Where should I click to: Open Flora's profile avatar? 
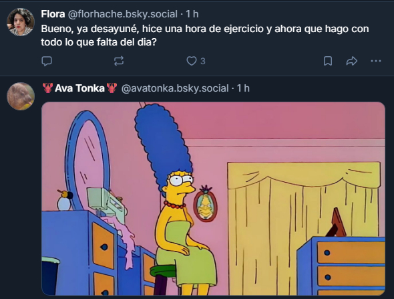click(20, 22)
